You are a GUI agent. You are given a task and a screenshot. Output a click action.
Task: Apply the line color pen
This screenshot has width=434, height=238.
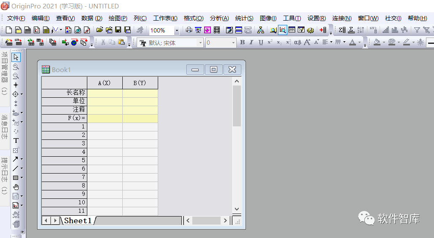(x=406, y=42)
